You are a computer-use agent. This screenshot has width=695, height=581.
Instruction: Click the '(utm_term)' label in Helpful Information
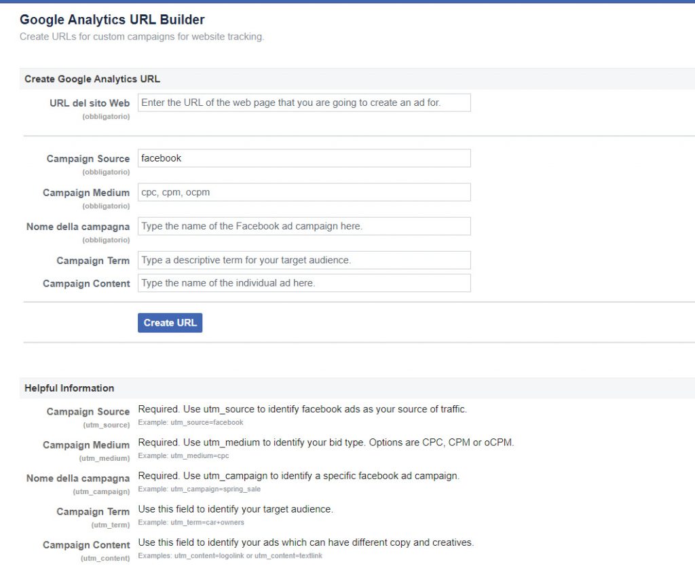coord(111,525)
